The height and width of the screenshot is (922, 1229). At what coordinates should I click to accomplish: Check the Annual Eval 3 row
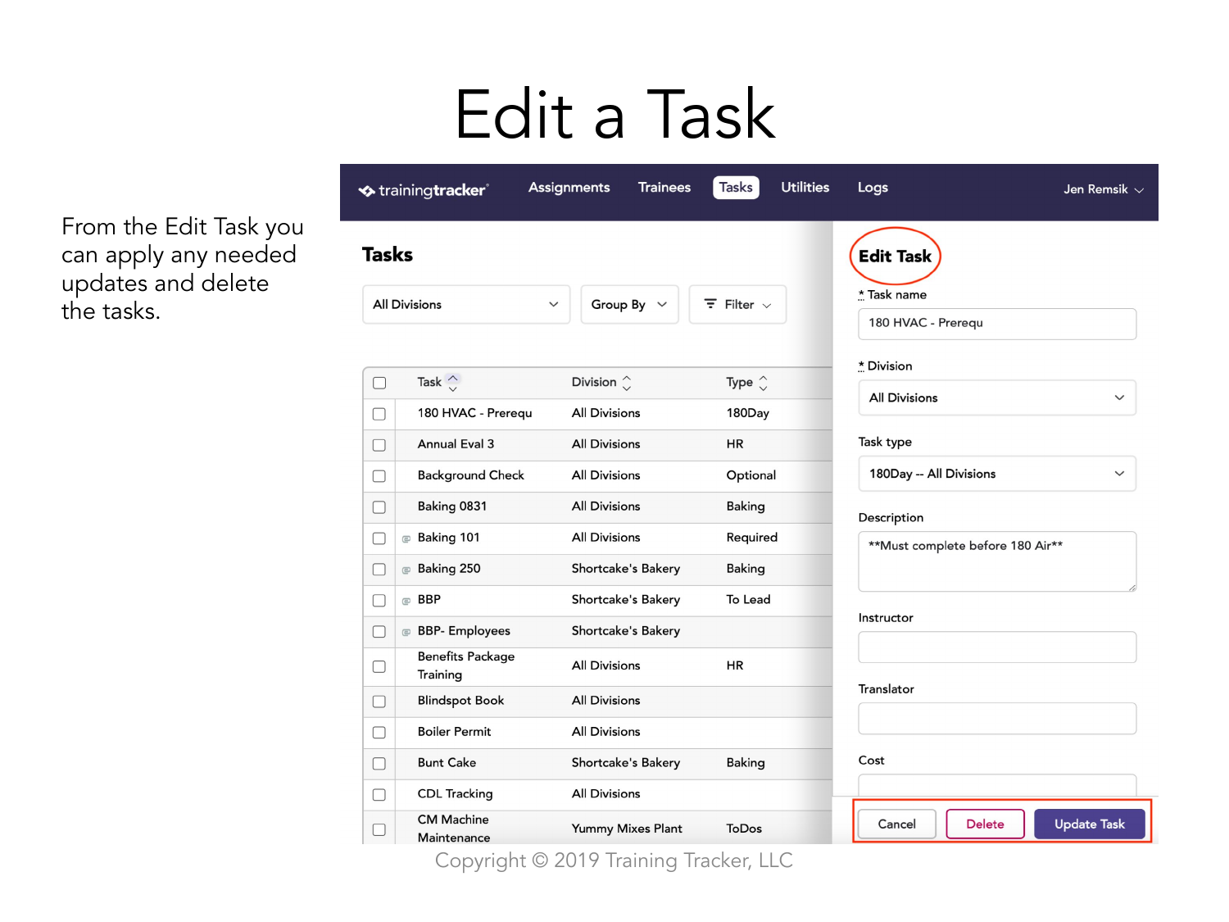pos(379,445)
